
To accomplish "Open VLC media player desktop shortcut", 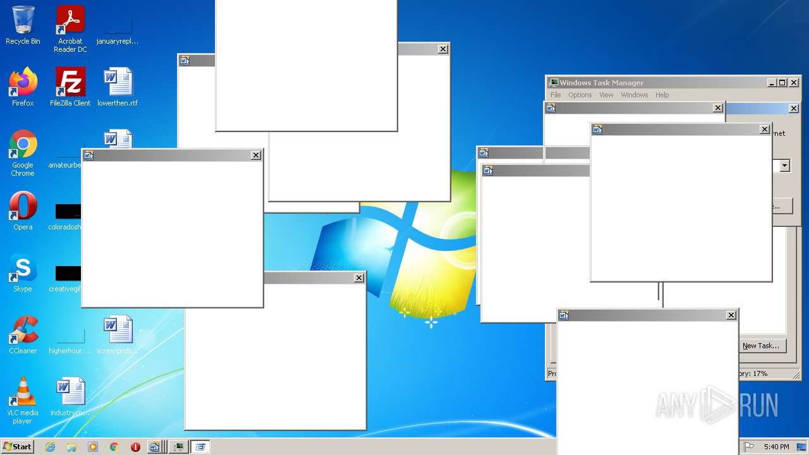I will tap(23, 401).
